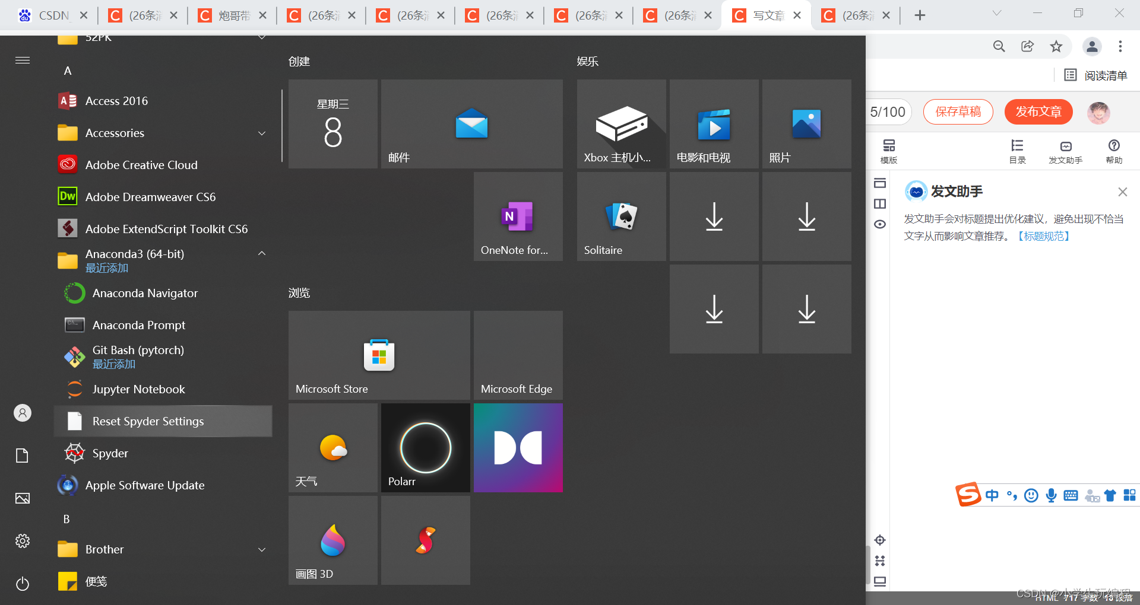Open the Dolby Access tile
This screenshot has height=605, width=1140.
click(x=518, y=448)
